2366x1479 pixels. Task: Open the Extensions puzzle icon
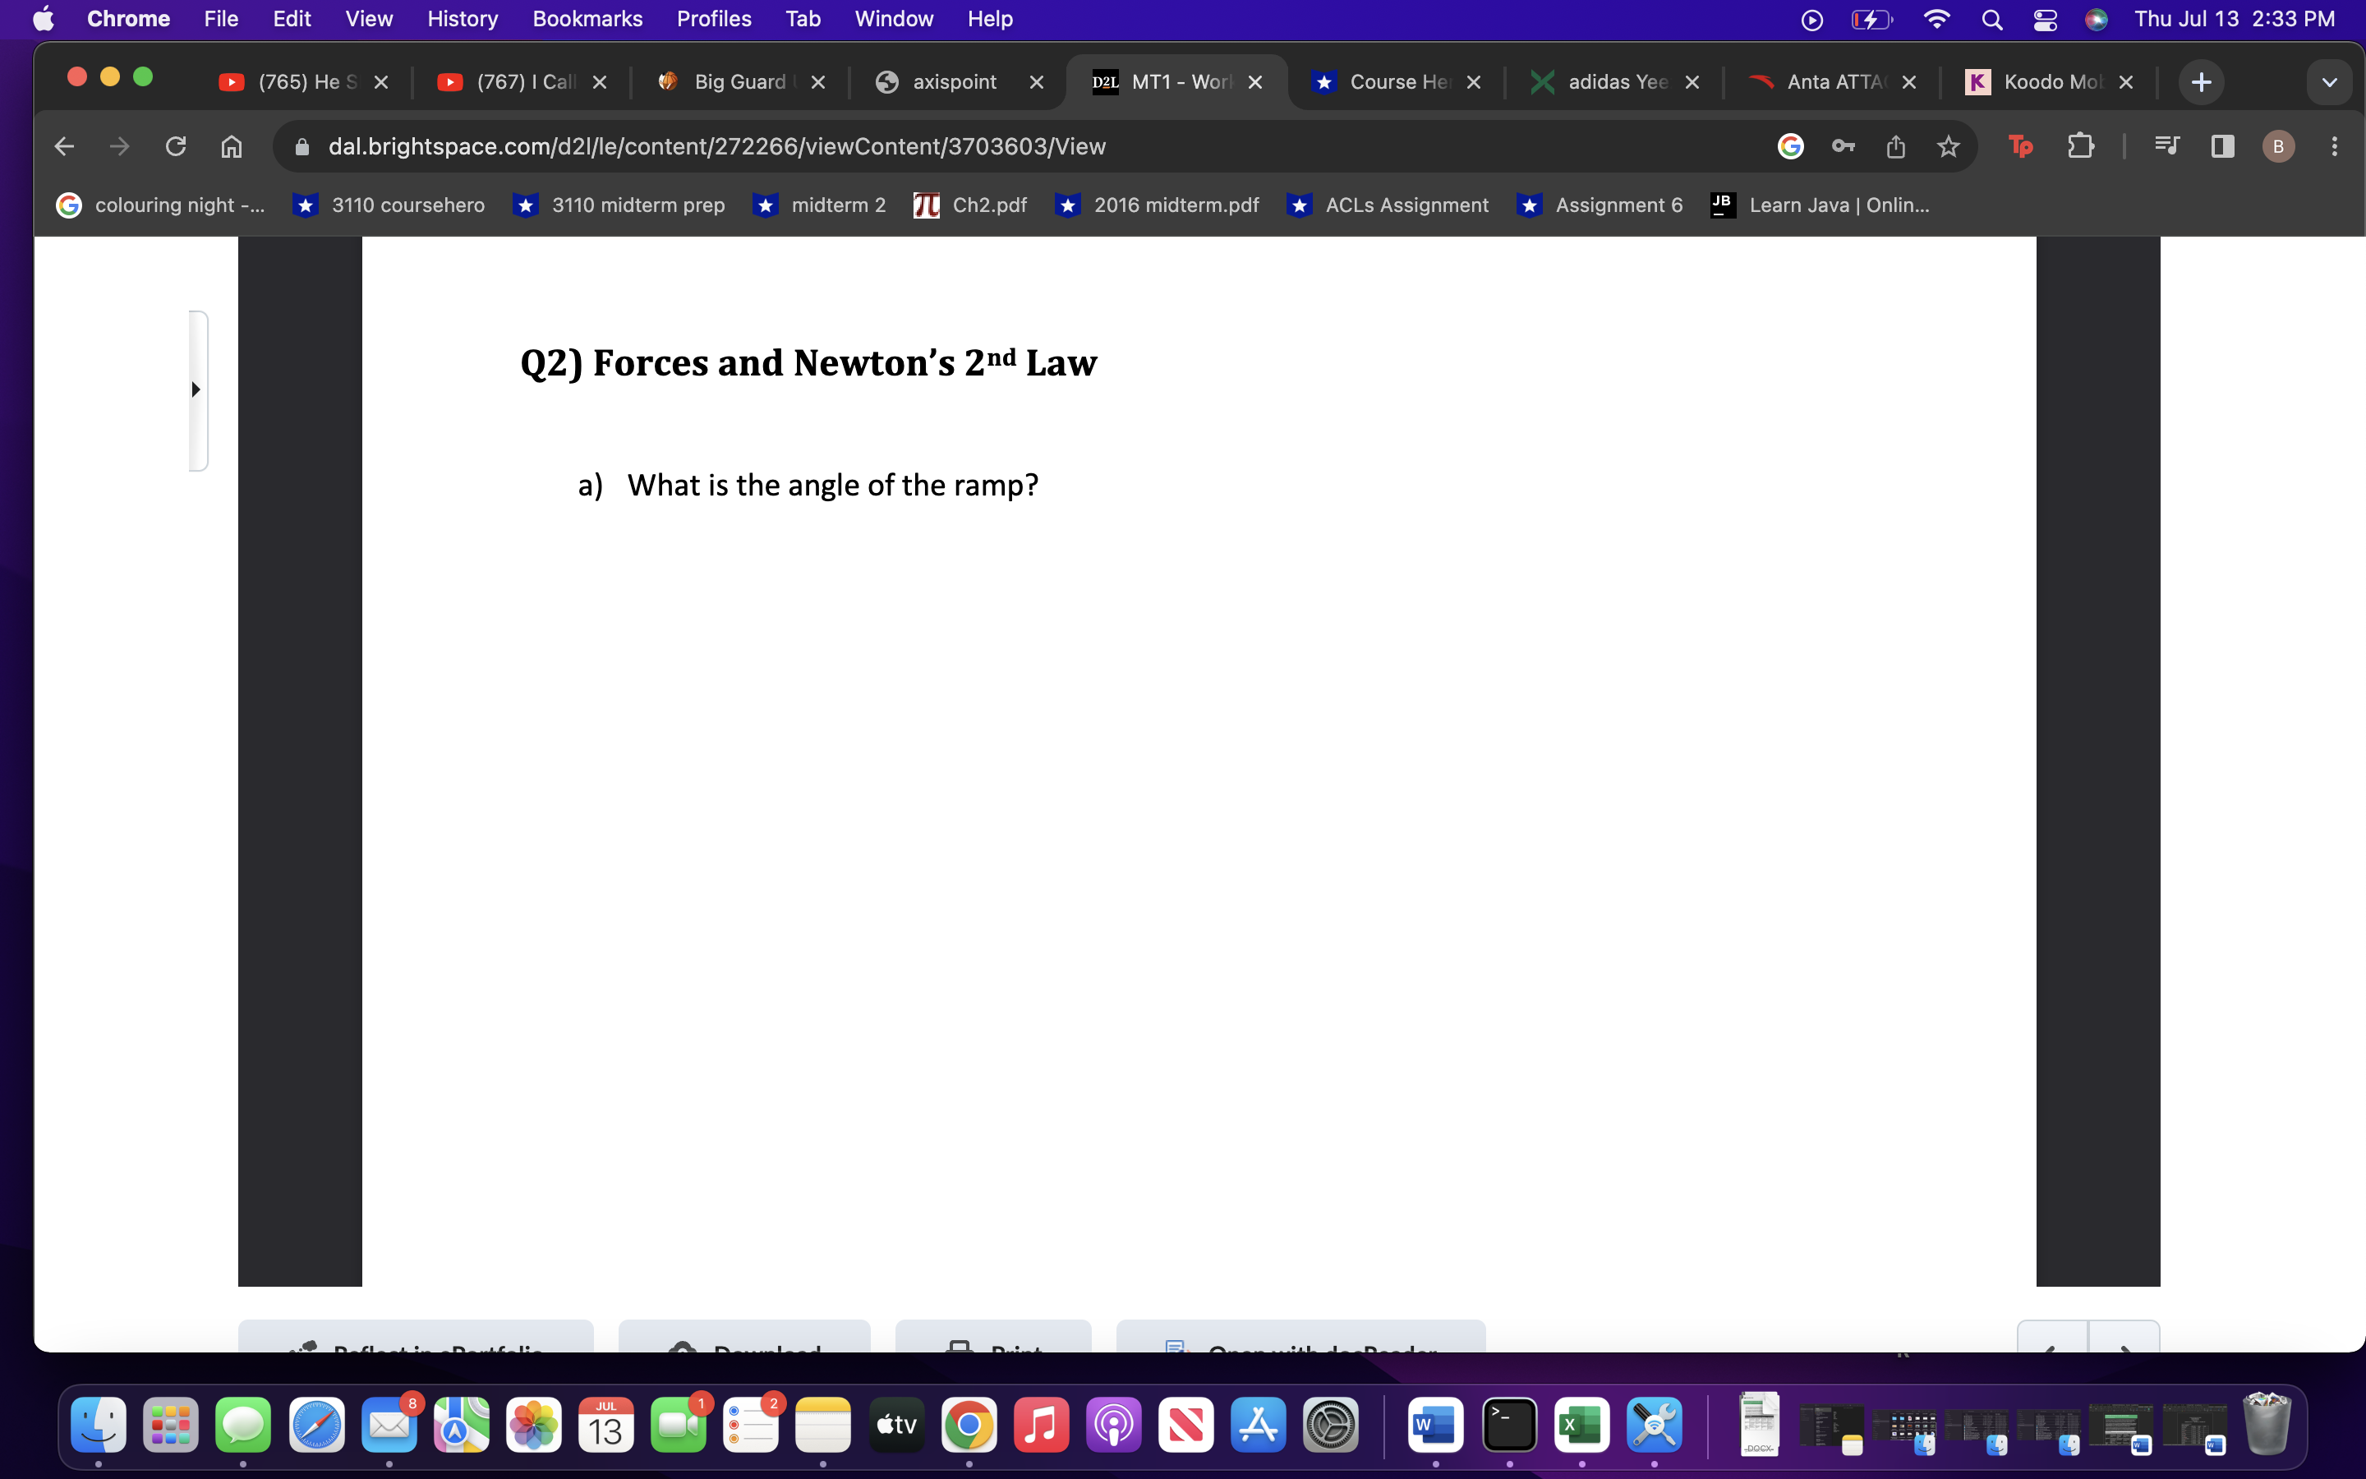click(x=2080, y=147)
